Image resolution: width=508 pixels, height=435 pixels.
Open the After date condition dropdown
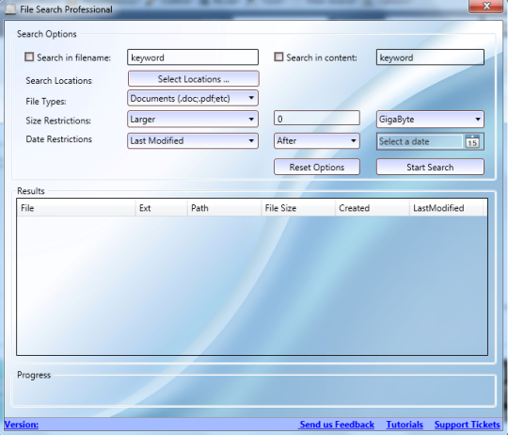pyautogui.click(x=317, y=141)
